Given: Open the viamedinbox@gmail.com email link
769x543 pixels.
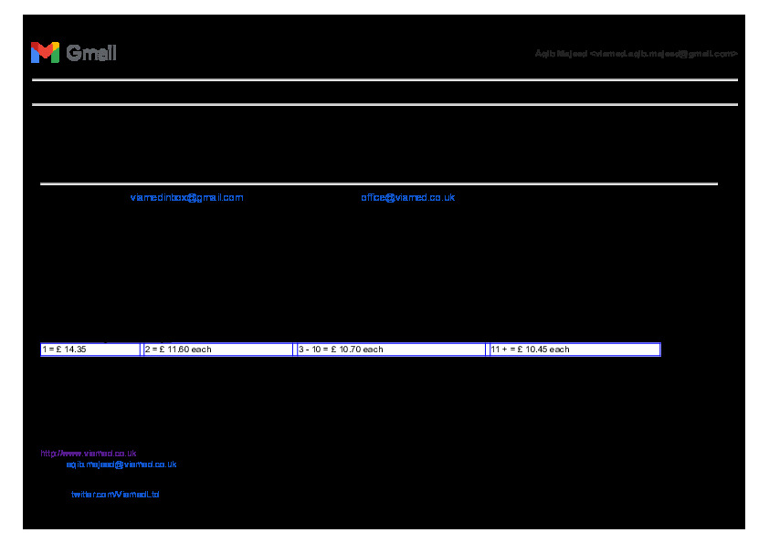Looking at the screenshot, I should (186, 197).
